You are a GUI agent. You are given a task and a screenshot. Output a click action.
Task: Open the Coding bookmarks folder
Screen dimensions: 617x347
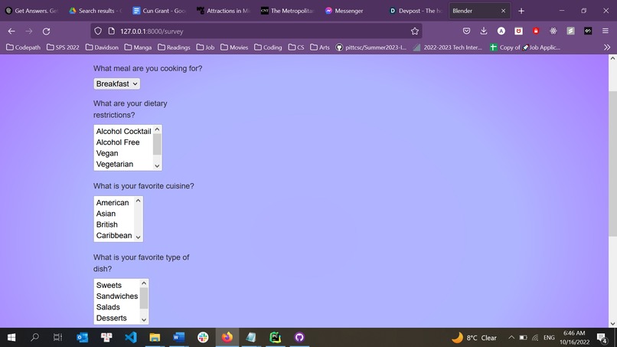268,47
